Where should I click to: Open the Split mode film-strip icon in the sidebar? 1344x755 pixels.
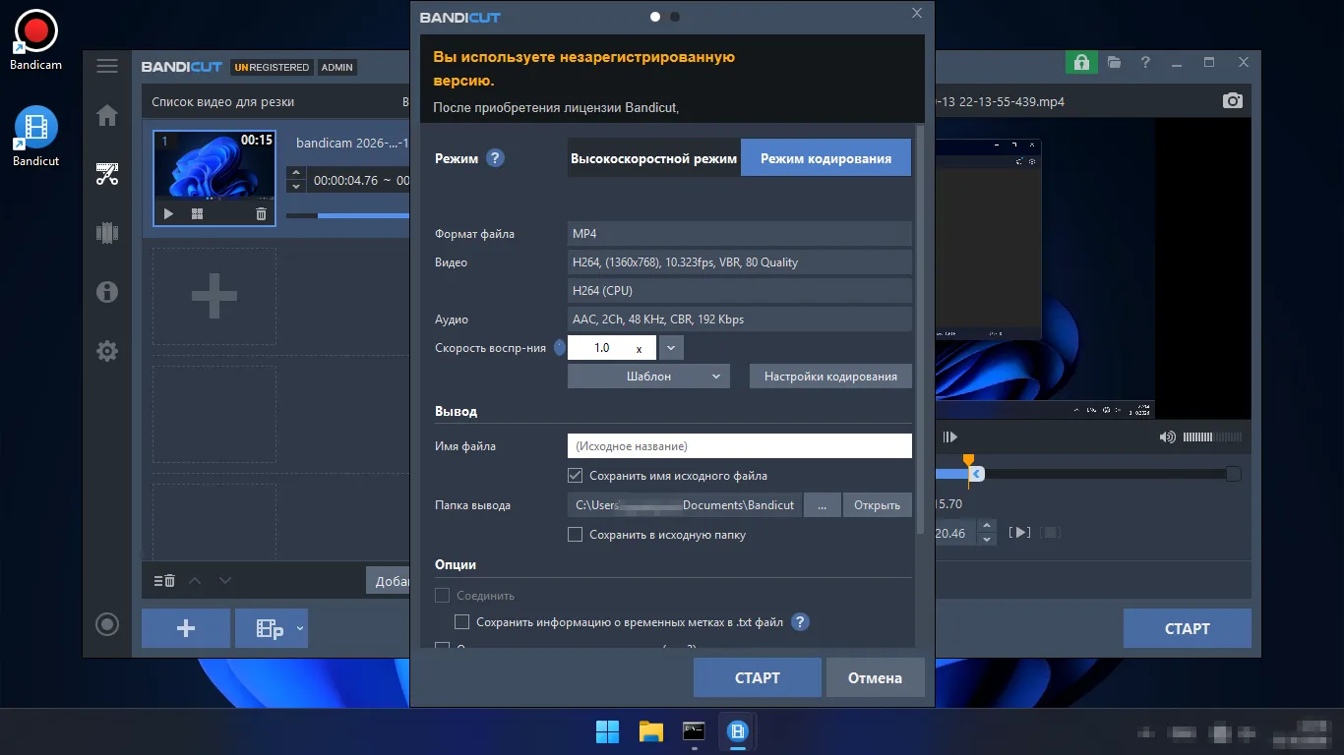pyautogui.click(x=107, y=233)
